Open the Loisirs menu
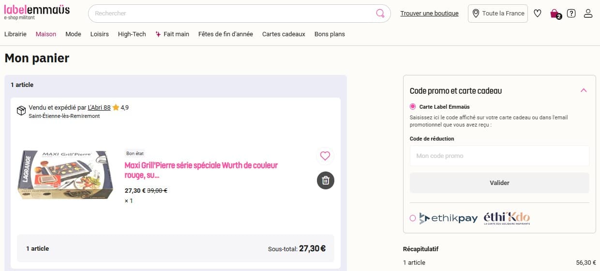Viewport: 600px width, 271px height. point(100,34)
